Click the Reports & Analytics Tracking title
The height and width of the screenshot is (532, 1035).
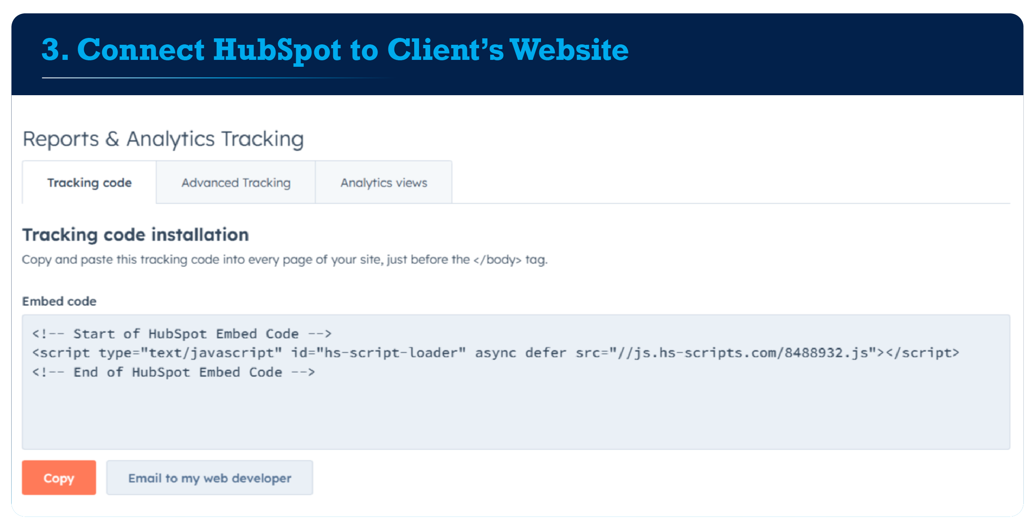pos(163,140)
